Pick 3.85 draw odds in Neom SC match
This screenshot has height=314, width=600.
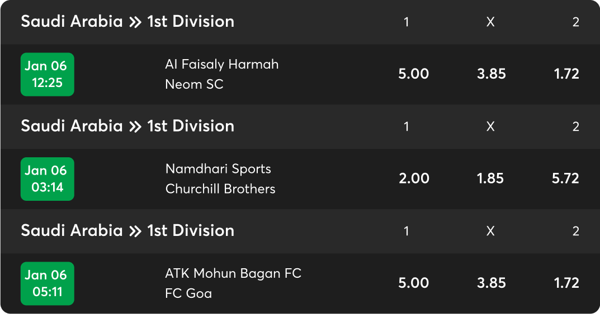pyautogui.click(x=491, y=74)
